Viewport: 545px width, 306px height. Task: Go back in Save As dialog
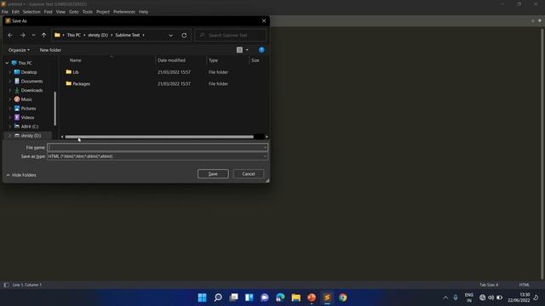(x=10, y=35)
